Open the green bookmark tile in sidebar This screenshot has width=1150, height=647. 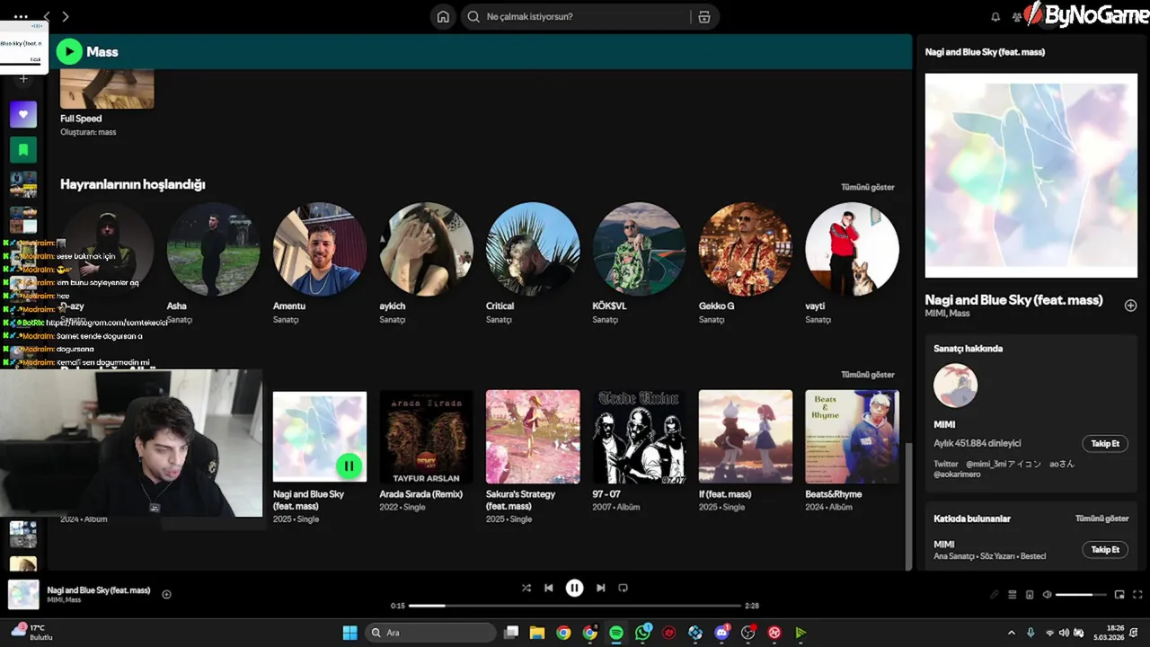click(x=23, y=149)
